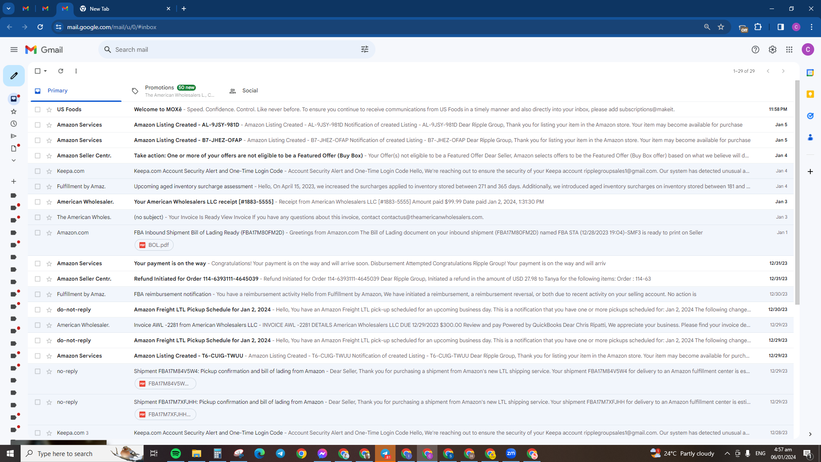Screen dimensions: 821x462
Task: Open Invoice AWL -2281 email
Action: coord(410,325)
